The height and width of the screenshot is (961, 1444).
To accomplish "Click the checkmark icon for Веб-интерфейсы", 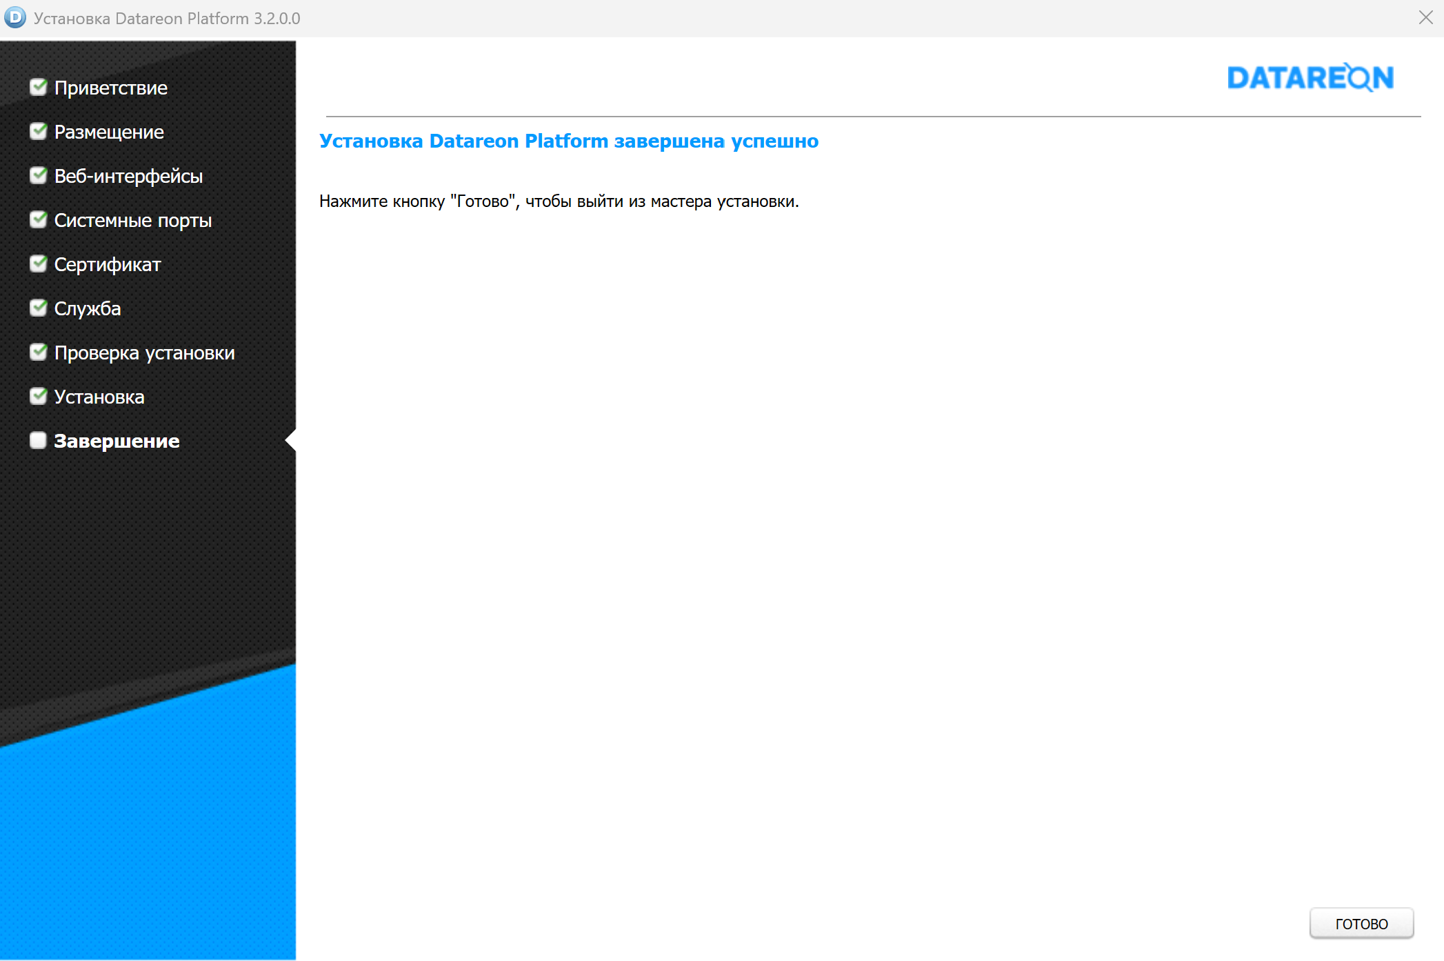I will (39, 175).
